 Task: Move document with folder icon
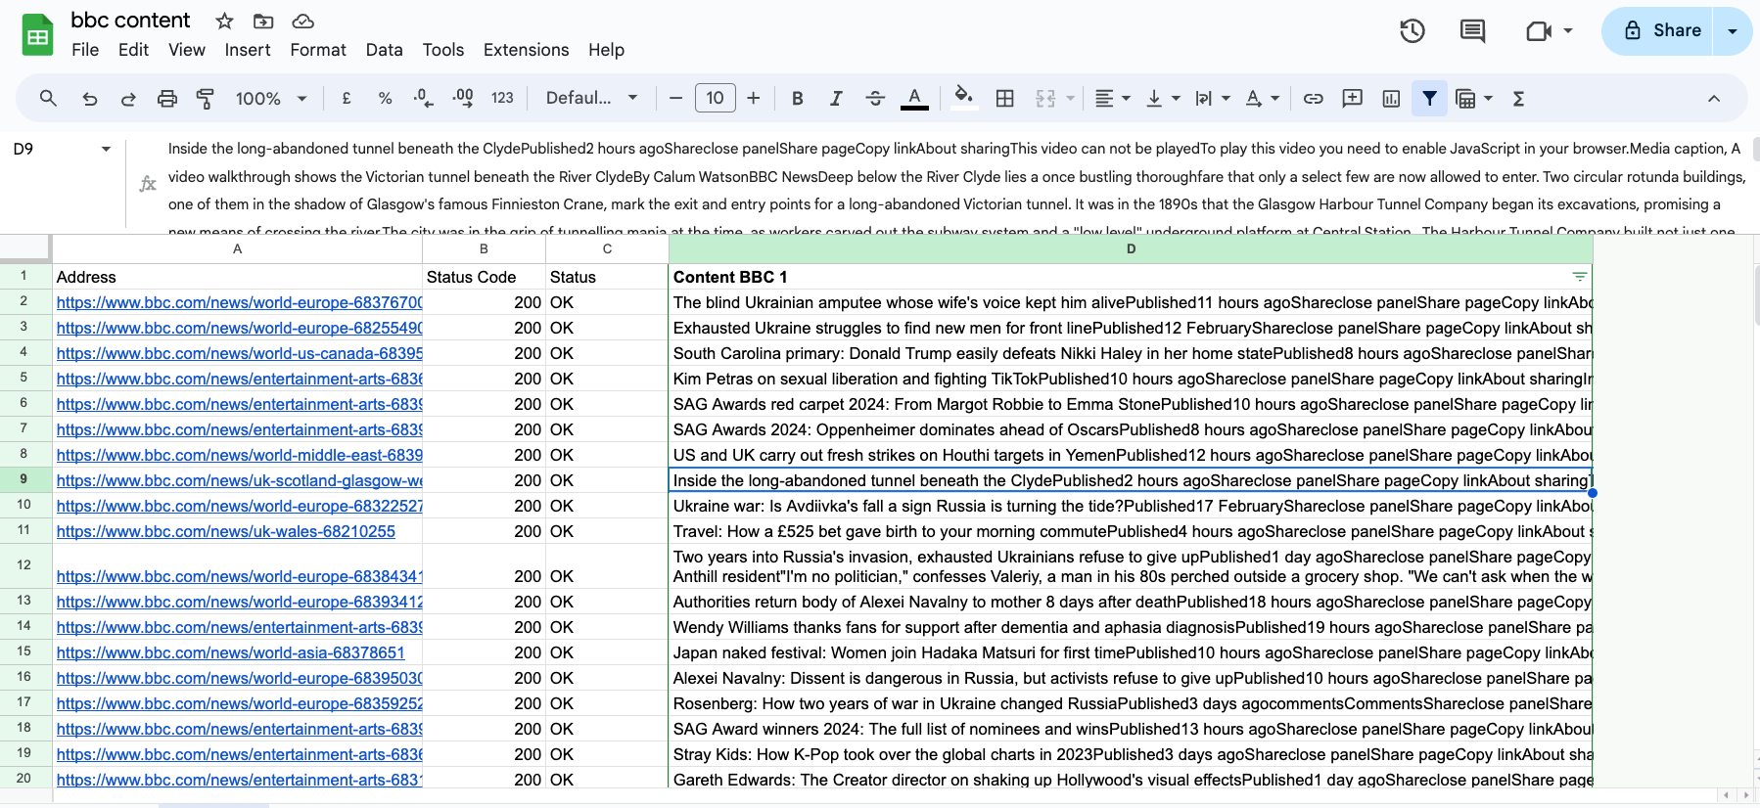pyautogui.click(x=263, y=21)
